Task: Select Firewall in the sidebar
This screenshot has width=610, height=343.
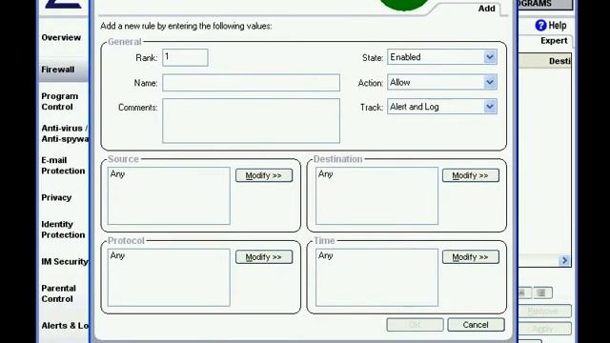Action: point(58,70)
